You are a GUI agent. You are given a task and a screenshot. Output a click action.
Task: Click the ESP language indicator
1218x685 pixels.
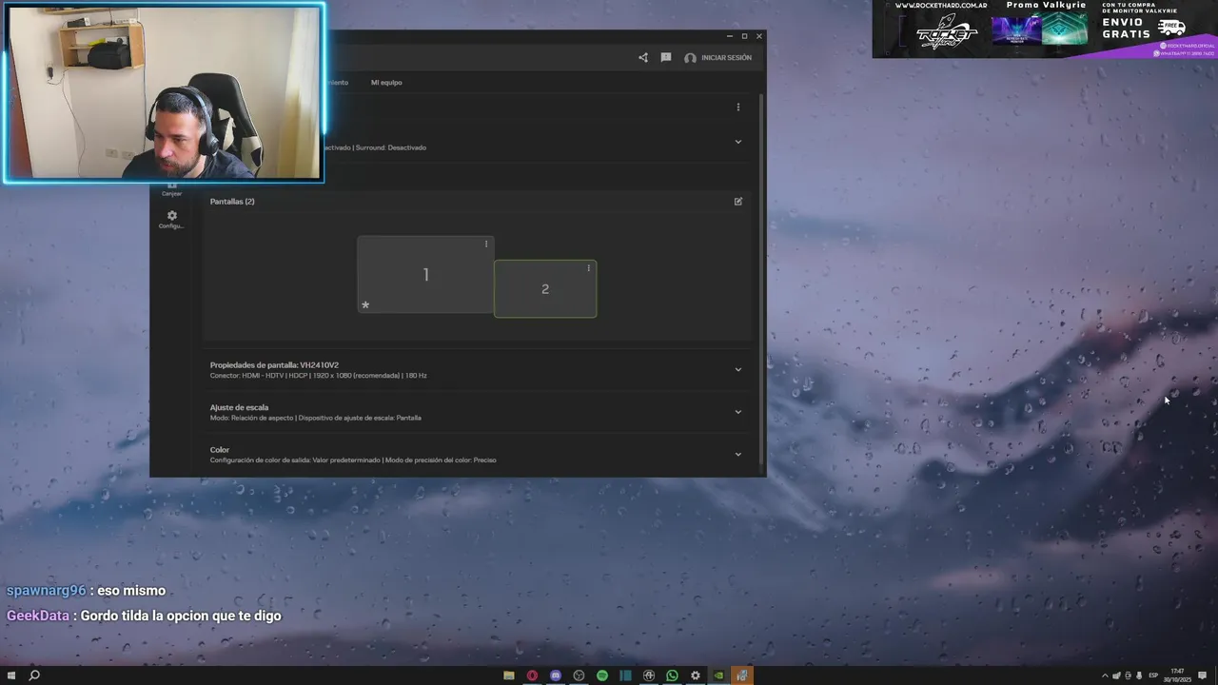(x=1154, y=675)
